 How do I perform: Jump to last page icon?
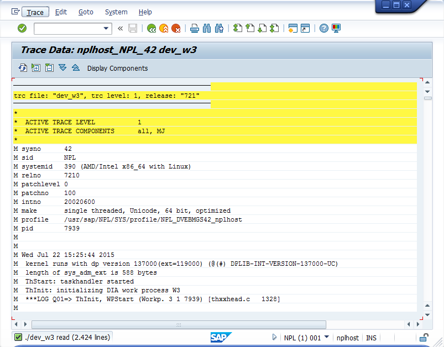tap(274, 28)
